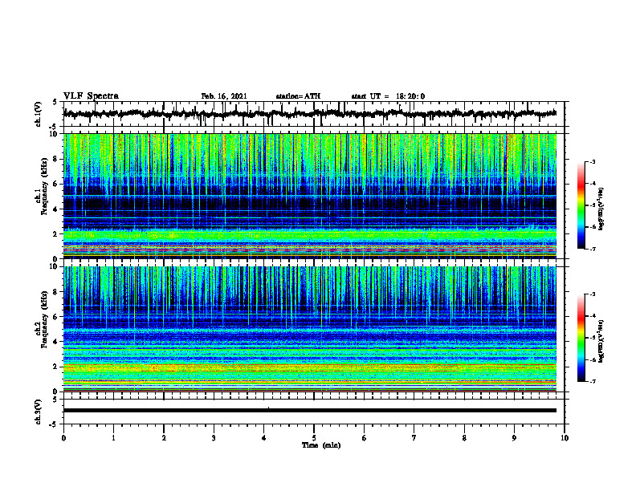Click the "8" kHz tick of ch.2
Viewport: 636px width, 491px height.
pos(55,292)
